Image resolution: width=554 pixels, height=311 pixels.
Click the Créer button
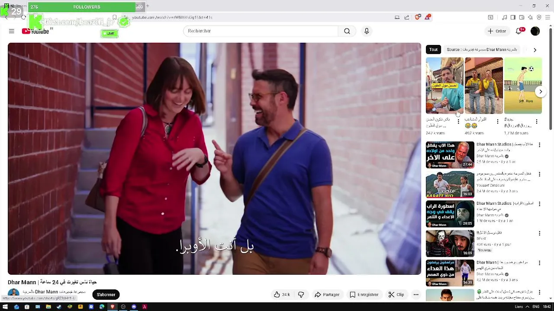point(497,31)
